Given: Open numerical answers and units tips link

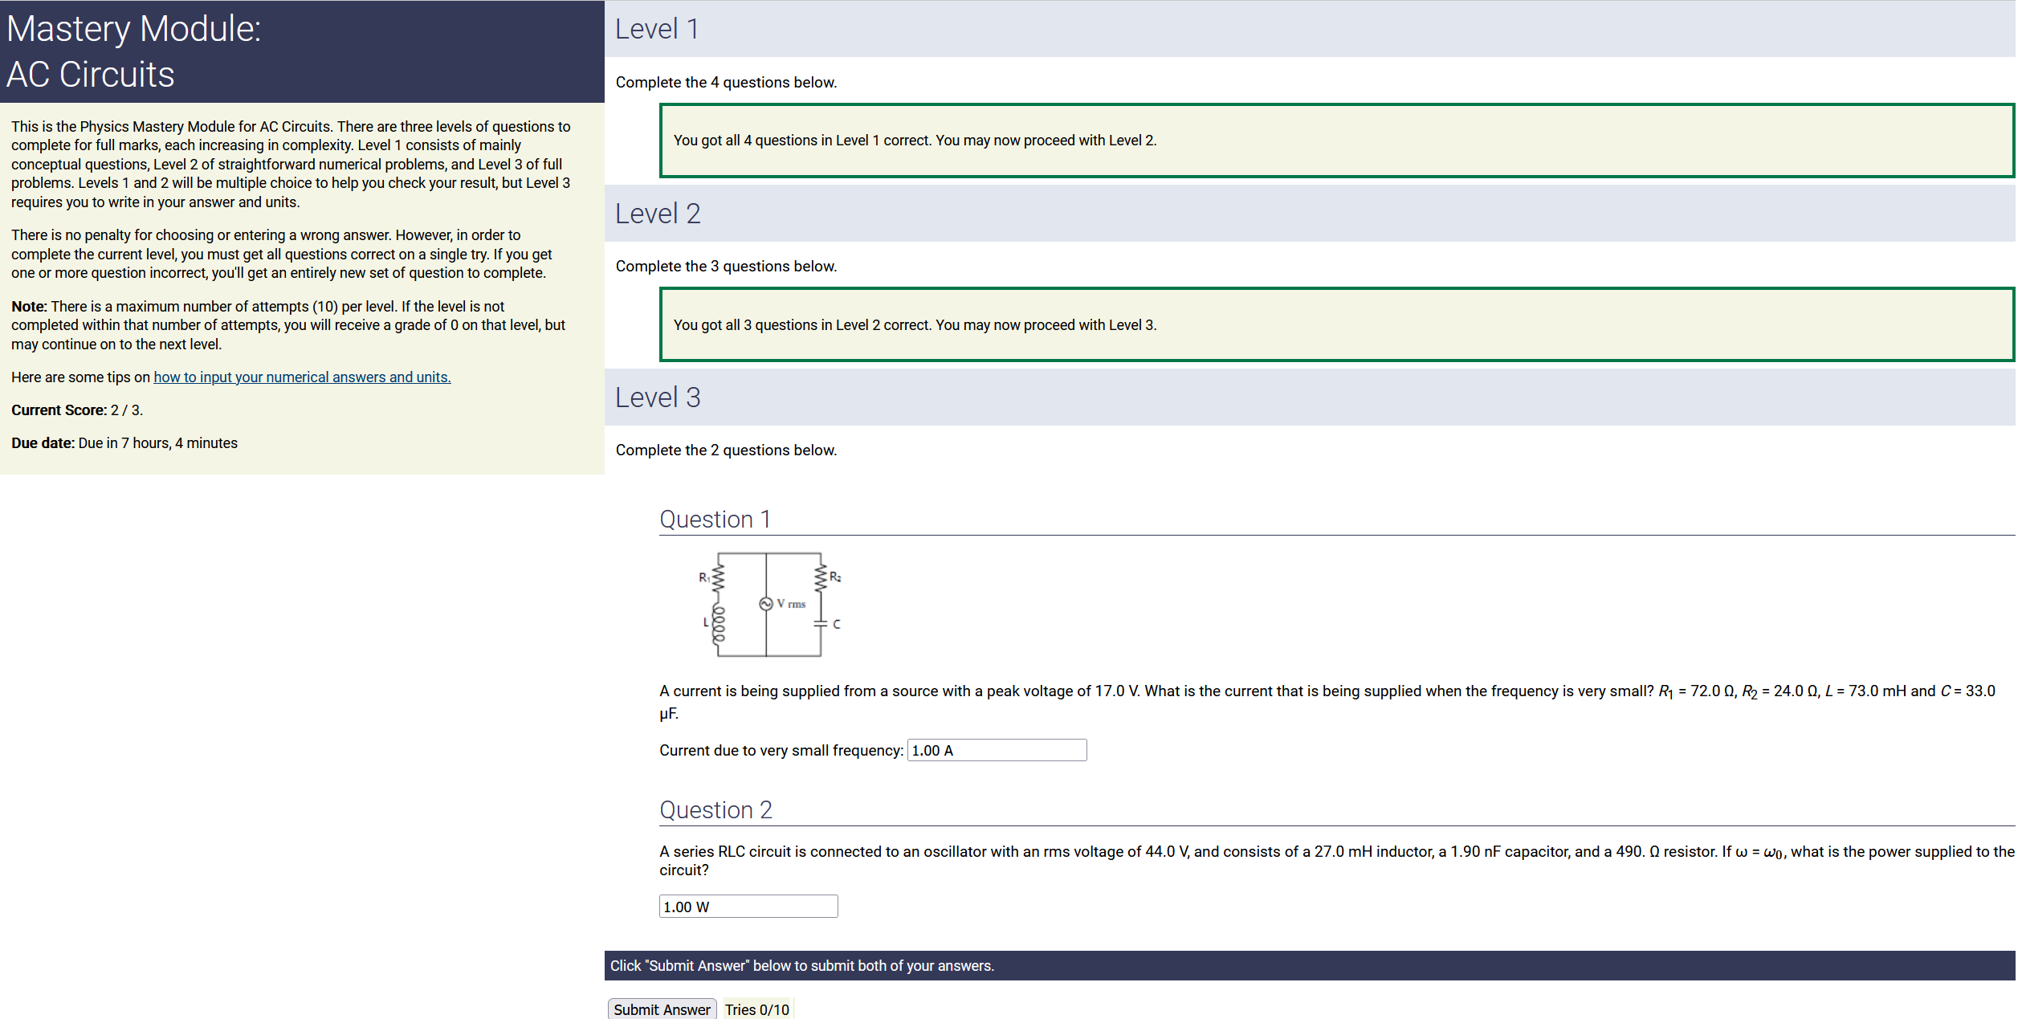Looking at the screenshot, I should pyautogui.click(x=302, y=377).
